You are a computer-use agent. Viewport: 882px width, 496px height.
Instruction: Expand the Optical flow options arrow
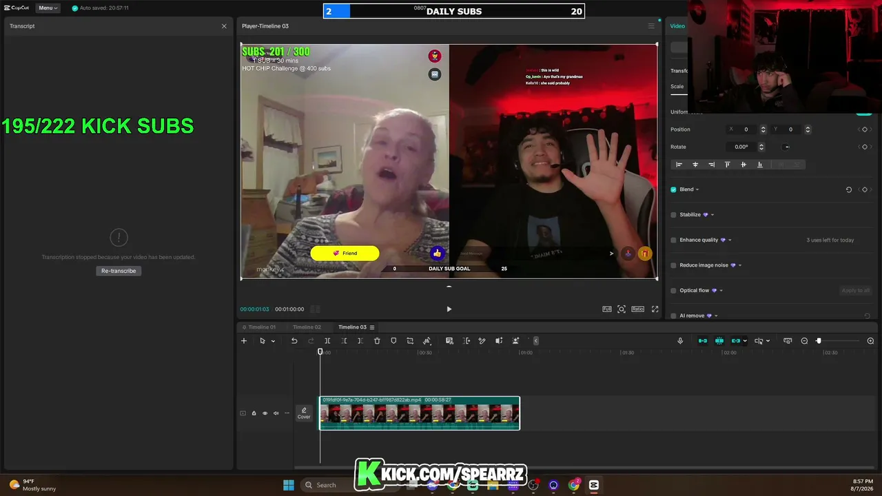[x=721, y=291]
